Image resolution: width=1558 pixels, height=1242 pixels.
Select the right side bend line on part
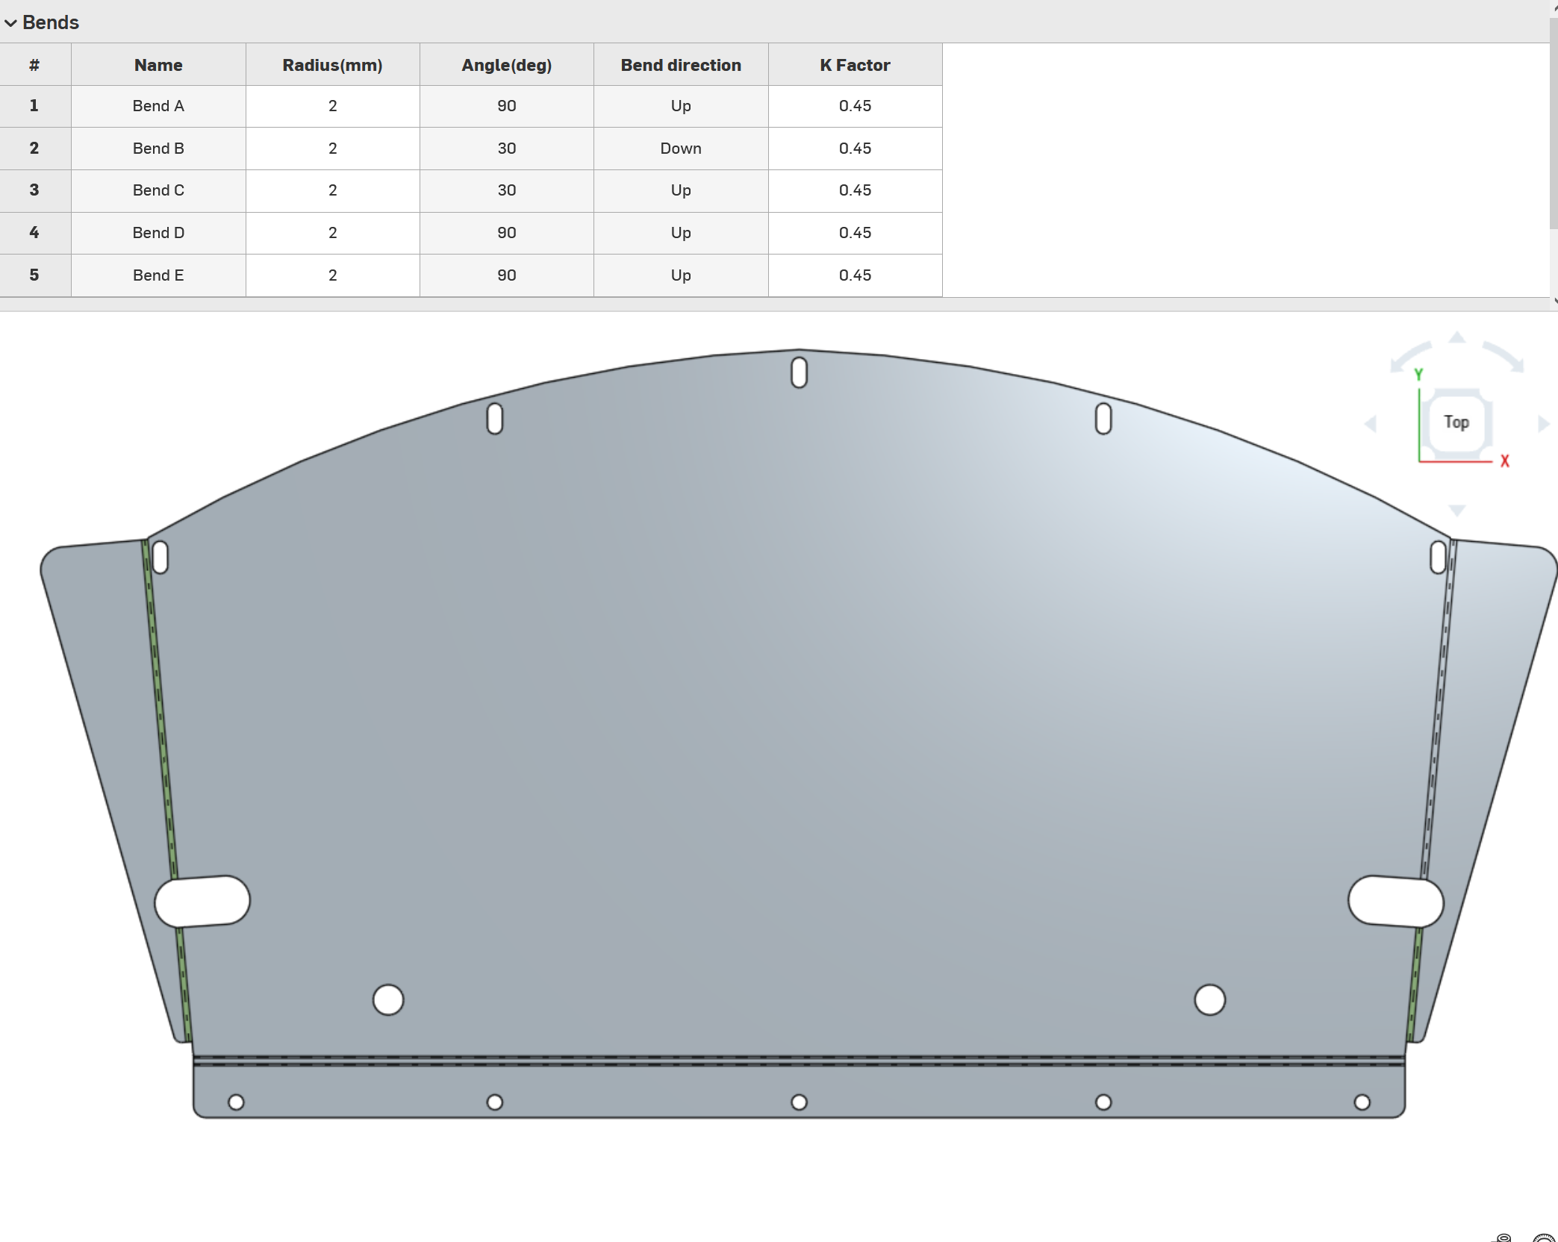click(x=1438, y=709)
